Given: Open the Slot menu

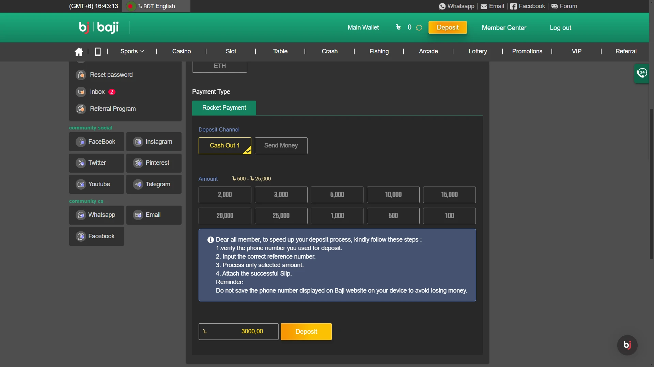Looking at the screenshot, I should tap(231, 51).
